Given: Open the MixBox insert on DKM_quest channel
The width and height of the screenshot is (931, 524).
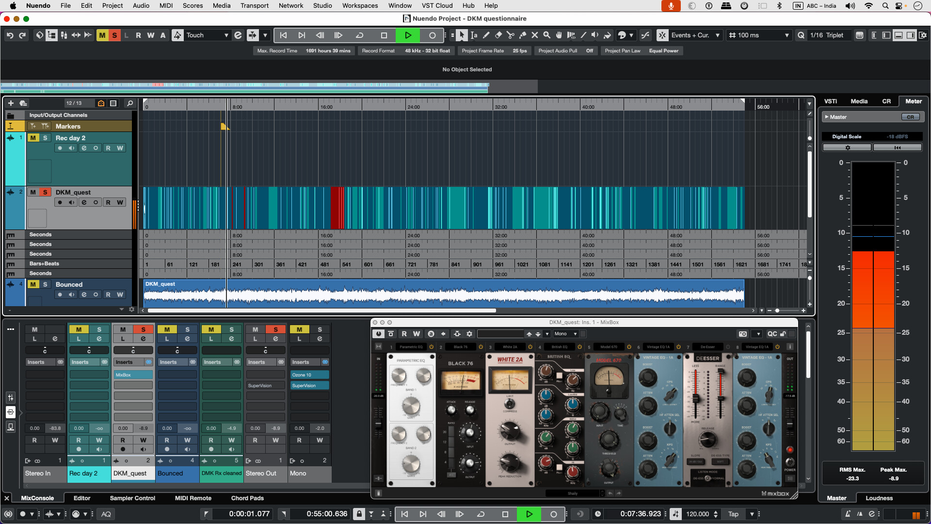Looking at the screenshot, I should pyautogui.click(x=133, y=375).
